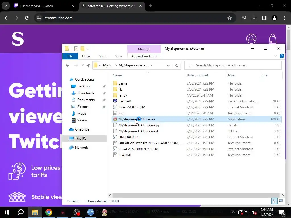Open a new Chrome tab
This screenshot has height=218, width=291.
(151, 6)
